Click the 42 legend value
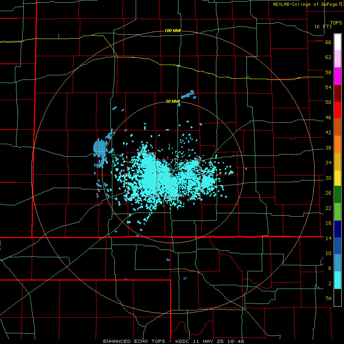344x344 pixels. click(x=328, y=133)
